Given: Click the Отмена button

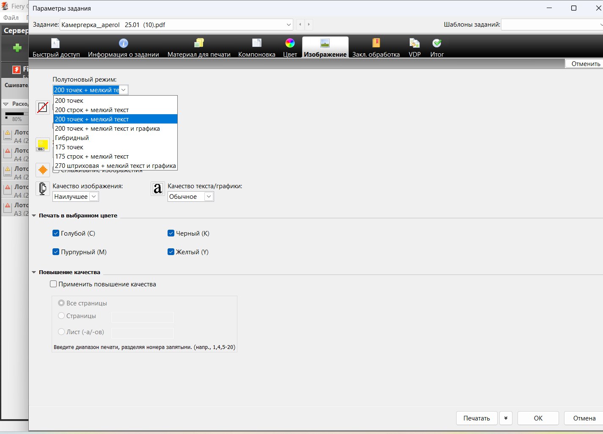Looking at the screenshot, I should [x=584, y=418].
